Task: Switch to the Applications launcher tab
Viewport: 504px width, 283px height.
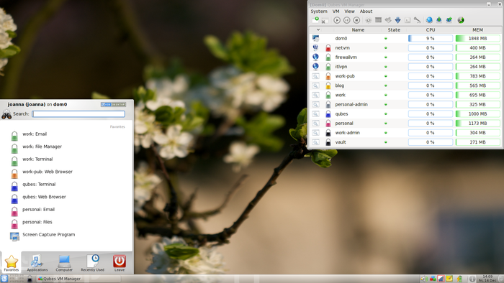Action: click(37, 263)
